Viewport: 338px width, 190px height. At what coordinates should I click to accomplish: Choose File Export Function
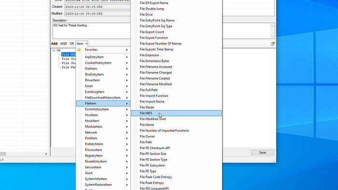tap(176, 38)
